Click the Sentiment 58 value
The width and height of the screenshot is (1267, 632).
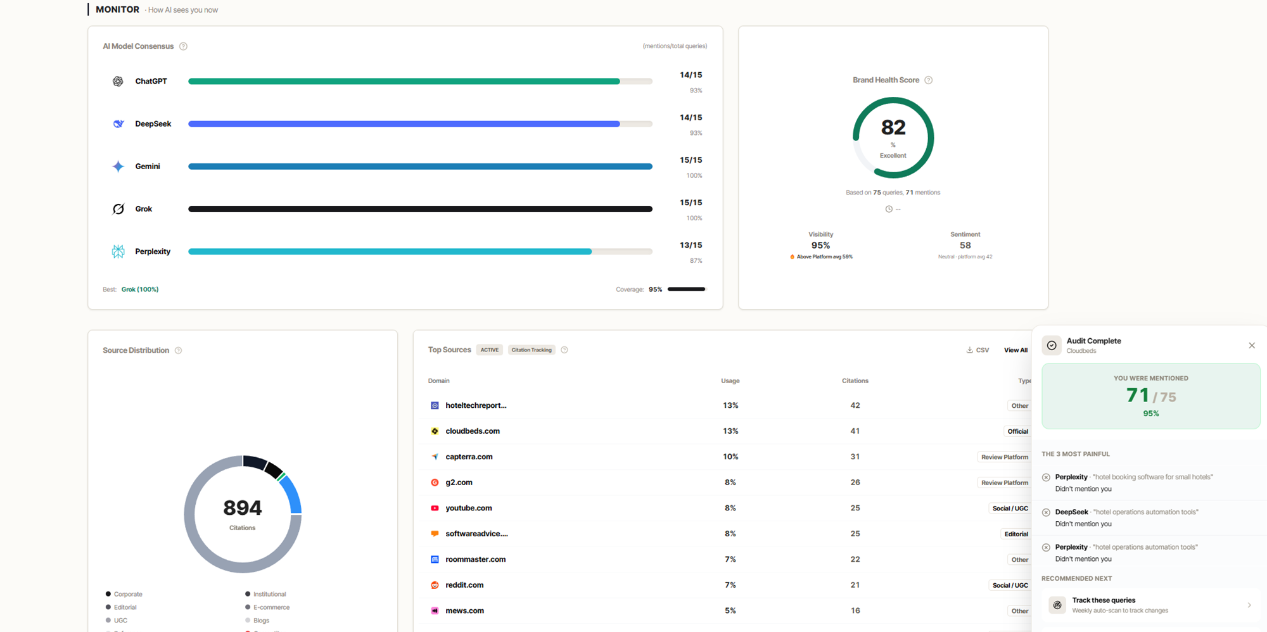pyautogui.click(x=965, y=245)
